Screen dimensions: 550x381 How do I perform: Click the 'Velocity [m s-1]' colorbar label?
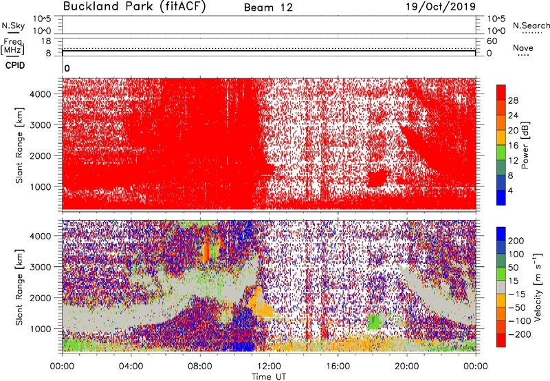537,287
